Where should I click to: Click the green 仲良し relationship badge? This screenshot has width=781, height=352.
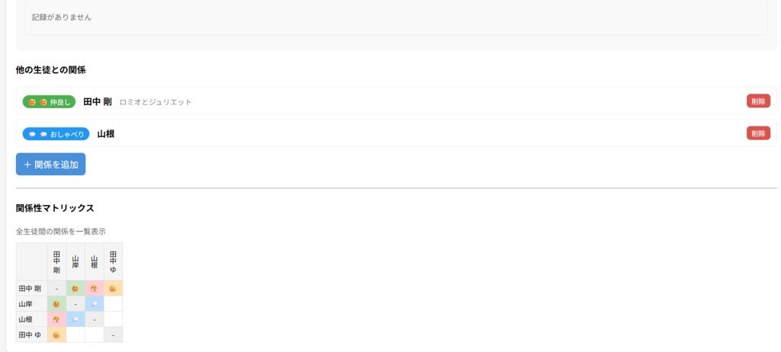tap(49, 101)
